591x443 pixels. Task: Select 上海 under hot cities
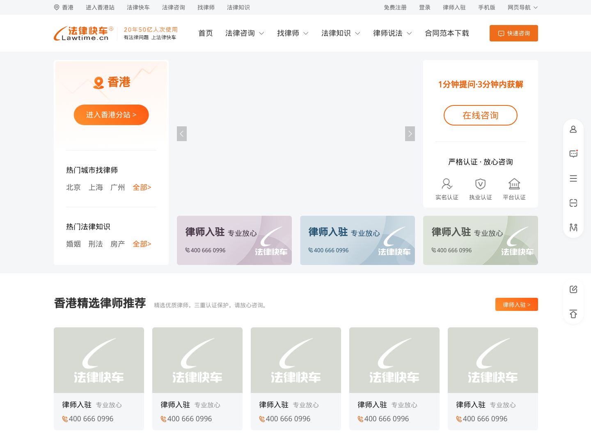96,187
